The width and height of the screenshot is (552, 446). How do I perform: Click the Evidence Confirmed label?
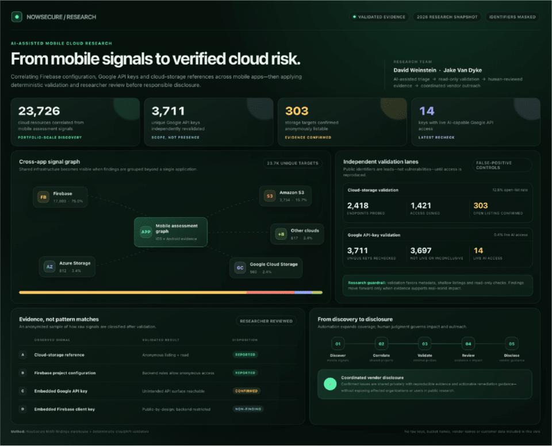[x=308, y=137]
